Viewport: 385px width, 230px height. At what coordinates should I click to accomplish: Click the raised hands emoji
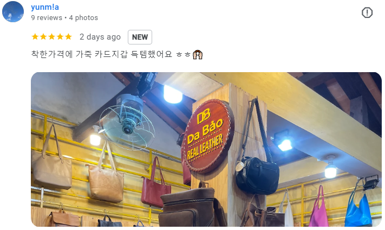(198, 54)
